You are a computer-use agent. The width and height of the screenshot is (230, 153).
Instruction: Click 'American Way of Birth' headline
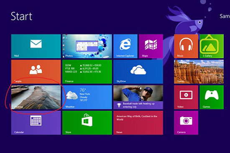(137, 118)
